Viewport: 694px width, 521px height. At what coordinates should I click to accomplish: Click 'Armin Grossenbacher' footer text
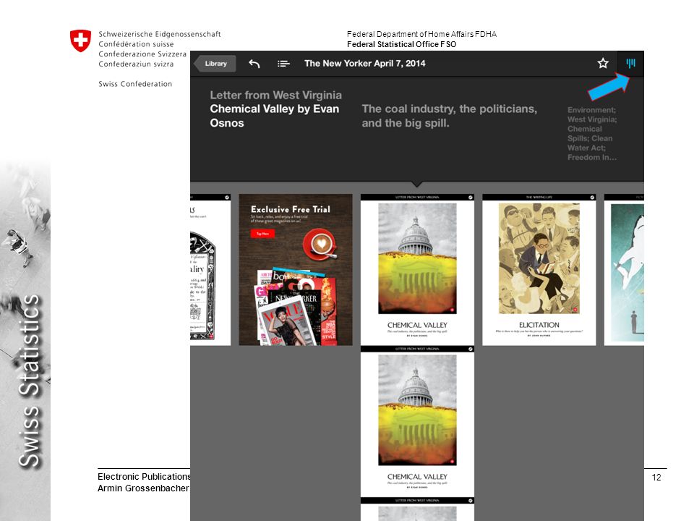click(x=143, y=488)
